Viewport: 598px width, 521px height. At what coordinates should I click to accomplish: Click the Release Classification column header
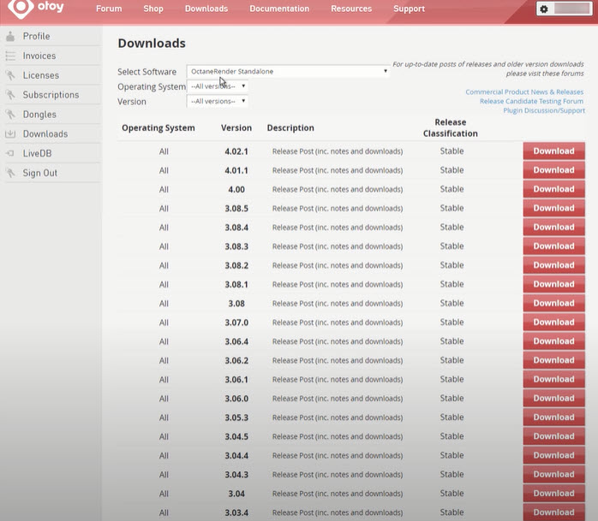pyautogui.click(x=451, y=128)
